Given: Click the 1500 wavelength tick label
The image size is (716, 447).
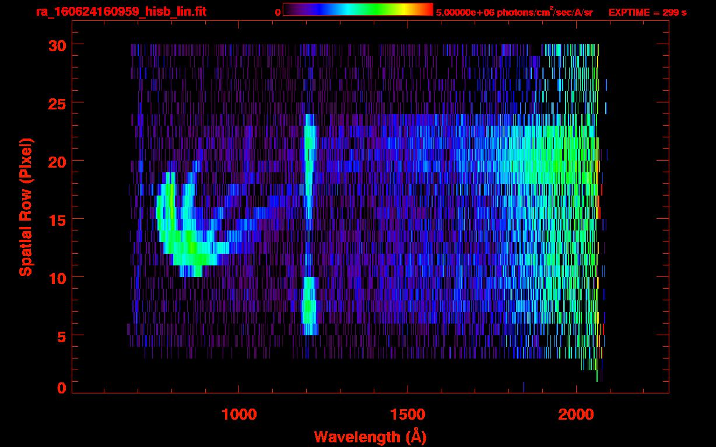Looking at the screenshot, I should point(408,414).
